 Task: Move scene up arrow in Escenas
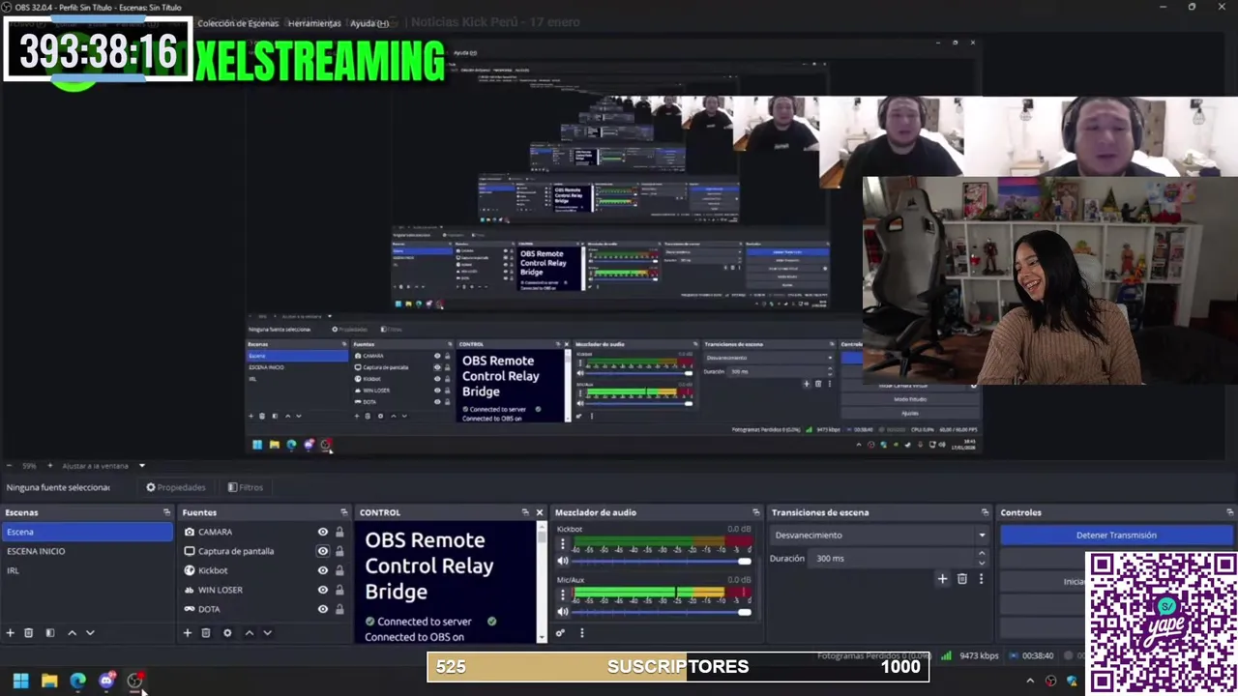(72, 633)
